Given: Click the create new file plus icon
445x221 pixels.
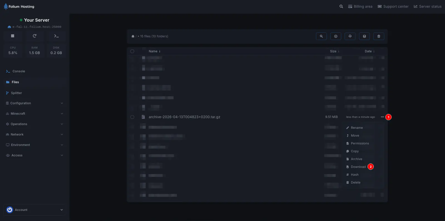Looking at the screenshot, I should [336, 36].
